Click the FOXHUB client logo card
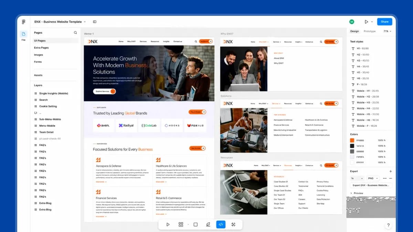Viewport: 413px width, 232px height. [195, 125]
